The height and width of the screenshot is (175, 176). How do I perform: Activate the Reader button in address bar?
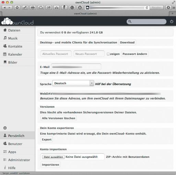(156, 8)
